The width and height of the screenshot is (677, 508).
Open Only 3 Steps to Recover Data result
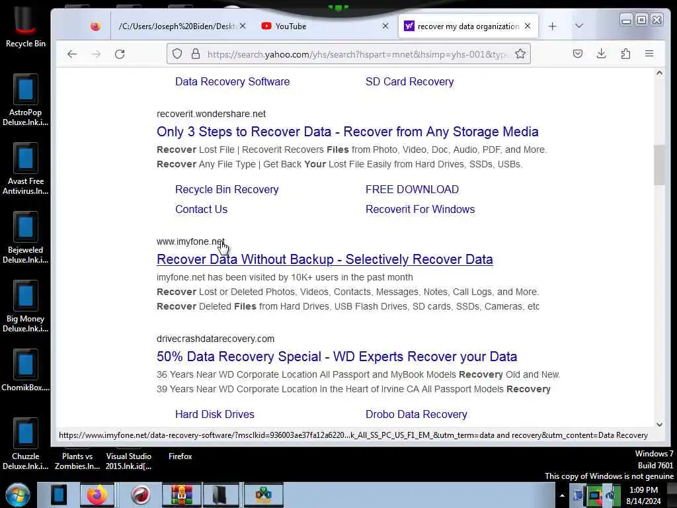(x=347, y=132)
